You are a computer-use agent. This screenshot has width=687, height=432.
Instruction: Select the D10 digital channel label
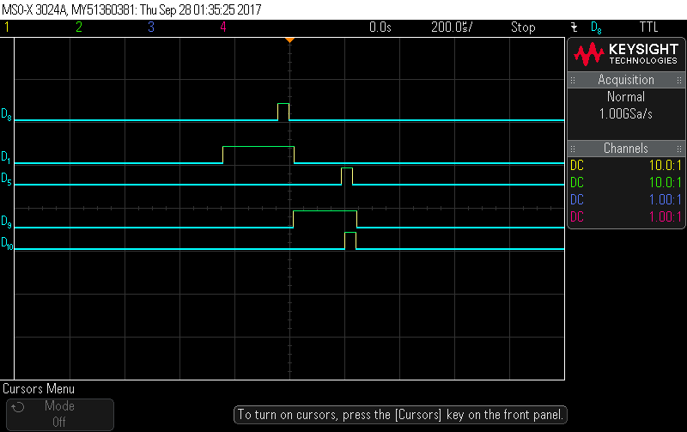pos(7,243)
